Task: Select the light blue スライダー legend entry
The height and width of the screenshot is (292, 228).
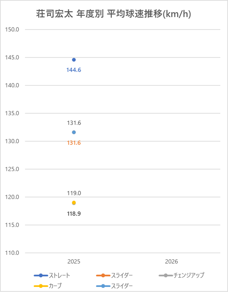Action: click(x=114, y=286)
